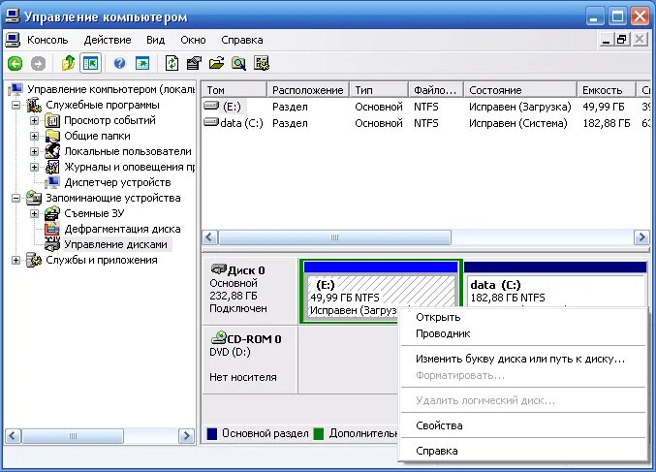656x472 pixels.
Task: Click the Properties toolbar icon
Action: 194,64
